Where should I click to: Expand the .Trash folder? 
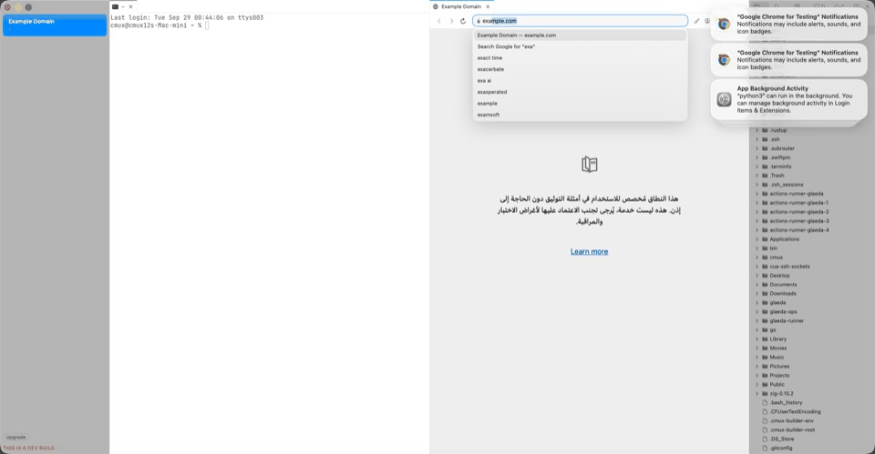757,176
